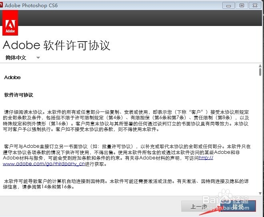Close the Adobe Photoshop CS6 installer window

[x=255, y=6]
